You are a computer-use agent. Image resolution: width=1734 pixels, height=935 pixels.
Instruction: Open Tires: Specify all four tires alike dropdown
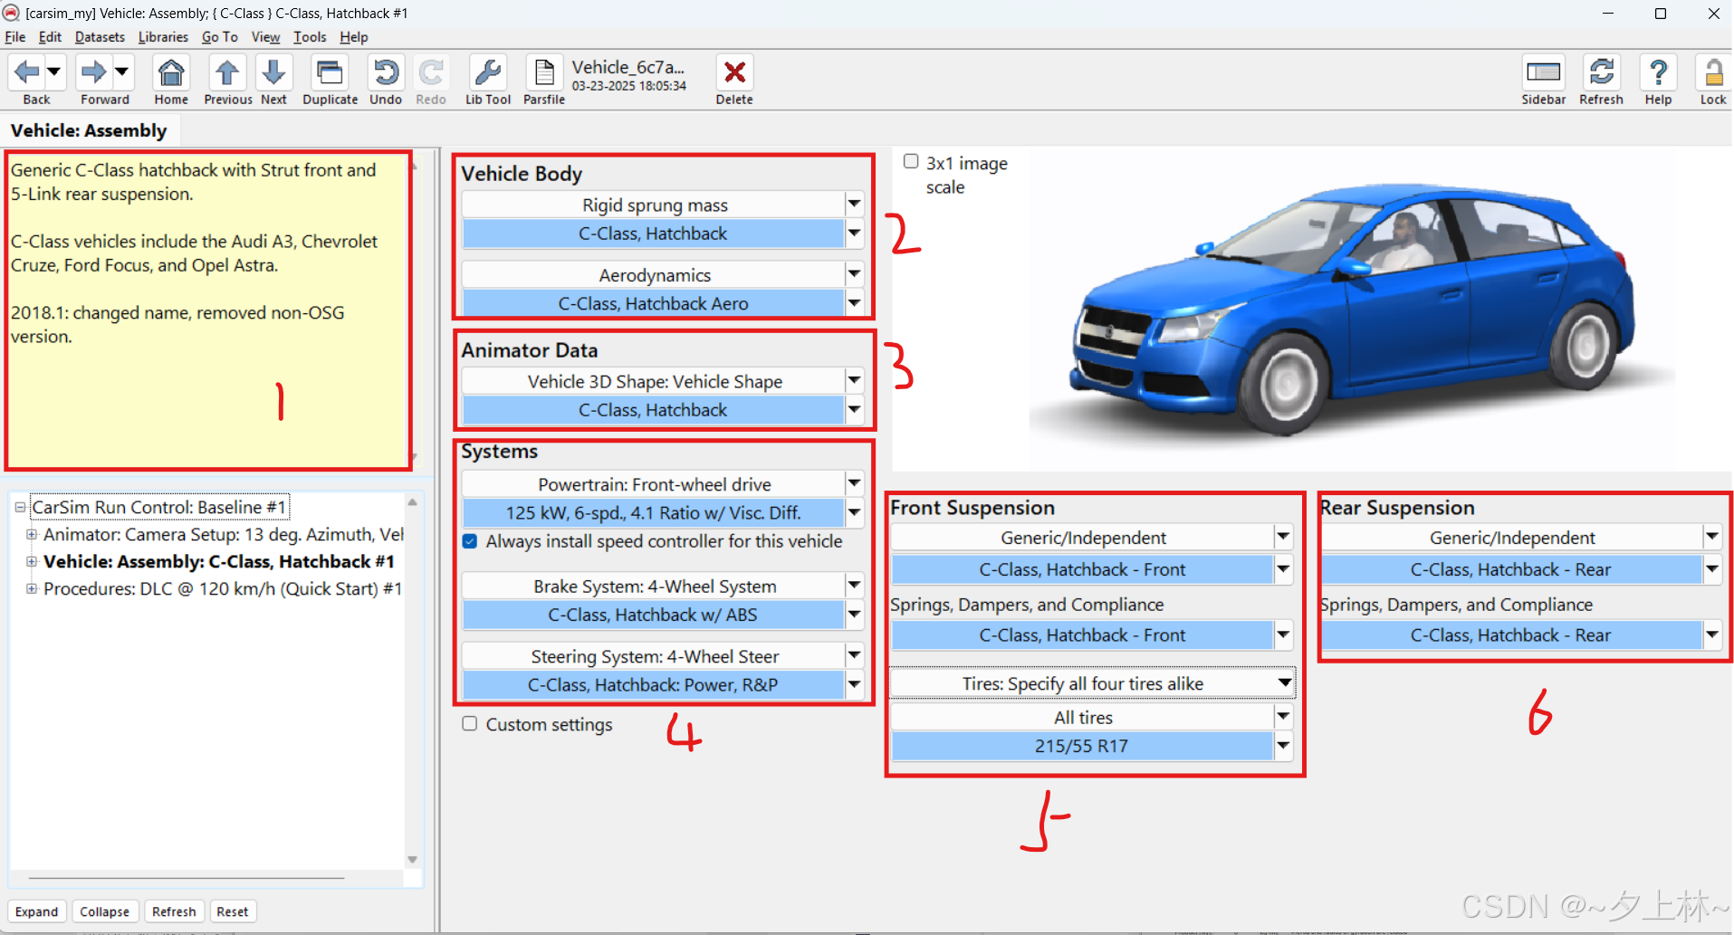tap(1284, 683)
